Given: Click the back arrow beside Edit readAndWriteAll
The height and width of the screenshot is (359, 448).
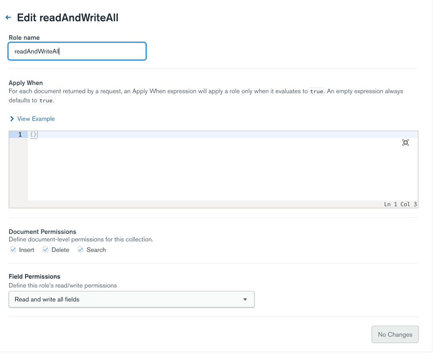Looking at the screenshot, I should (8, 18).
